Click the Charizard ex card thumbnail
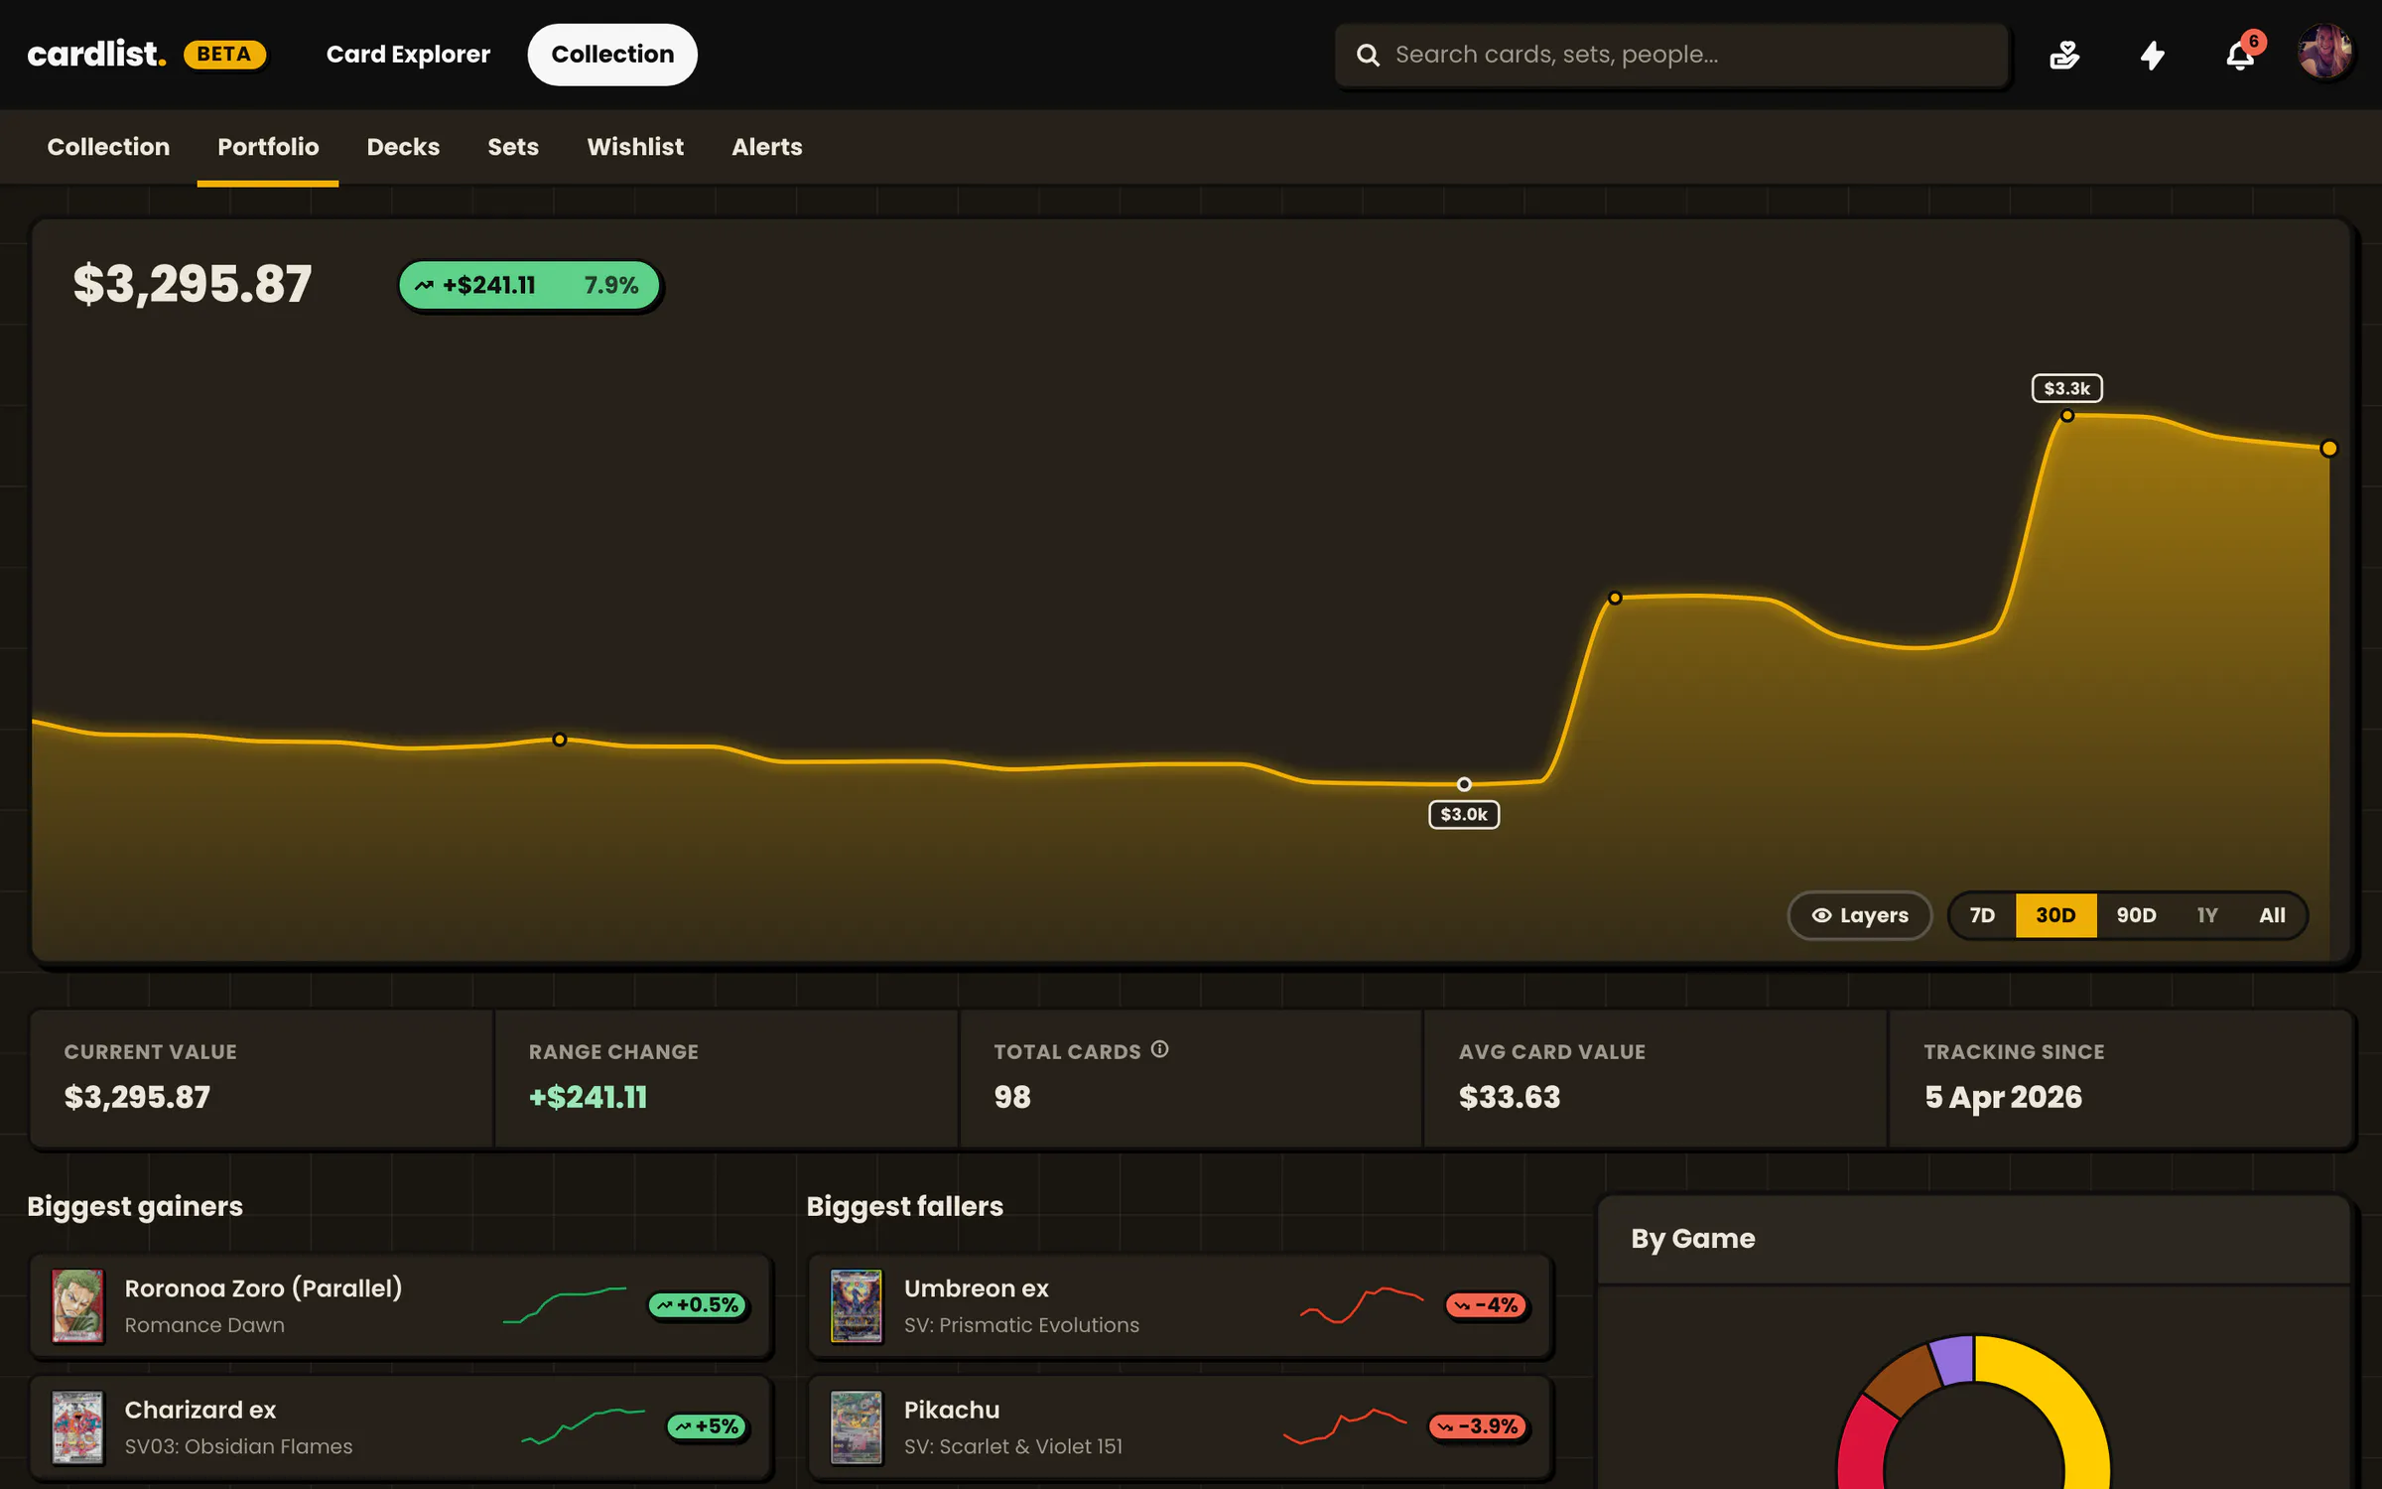Screen dimensions: 2382x1489 (77, 1426)
